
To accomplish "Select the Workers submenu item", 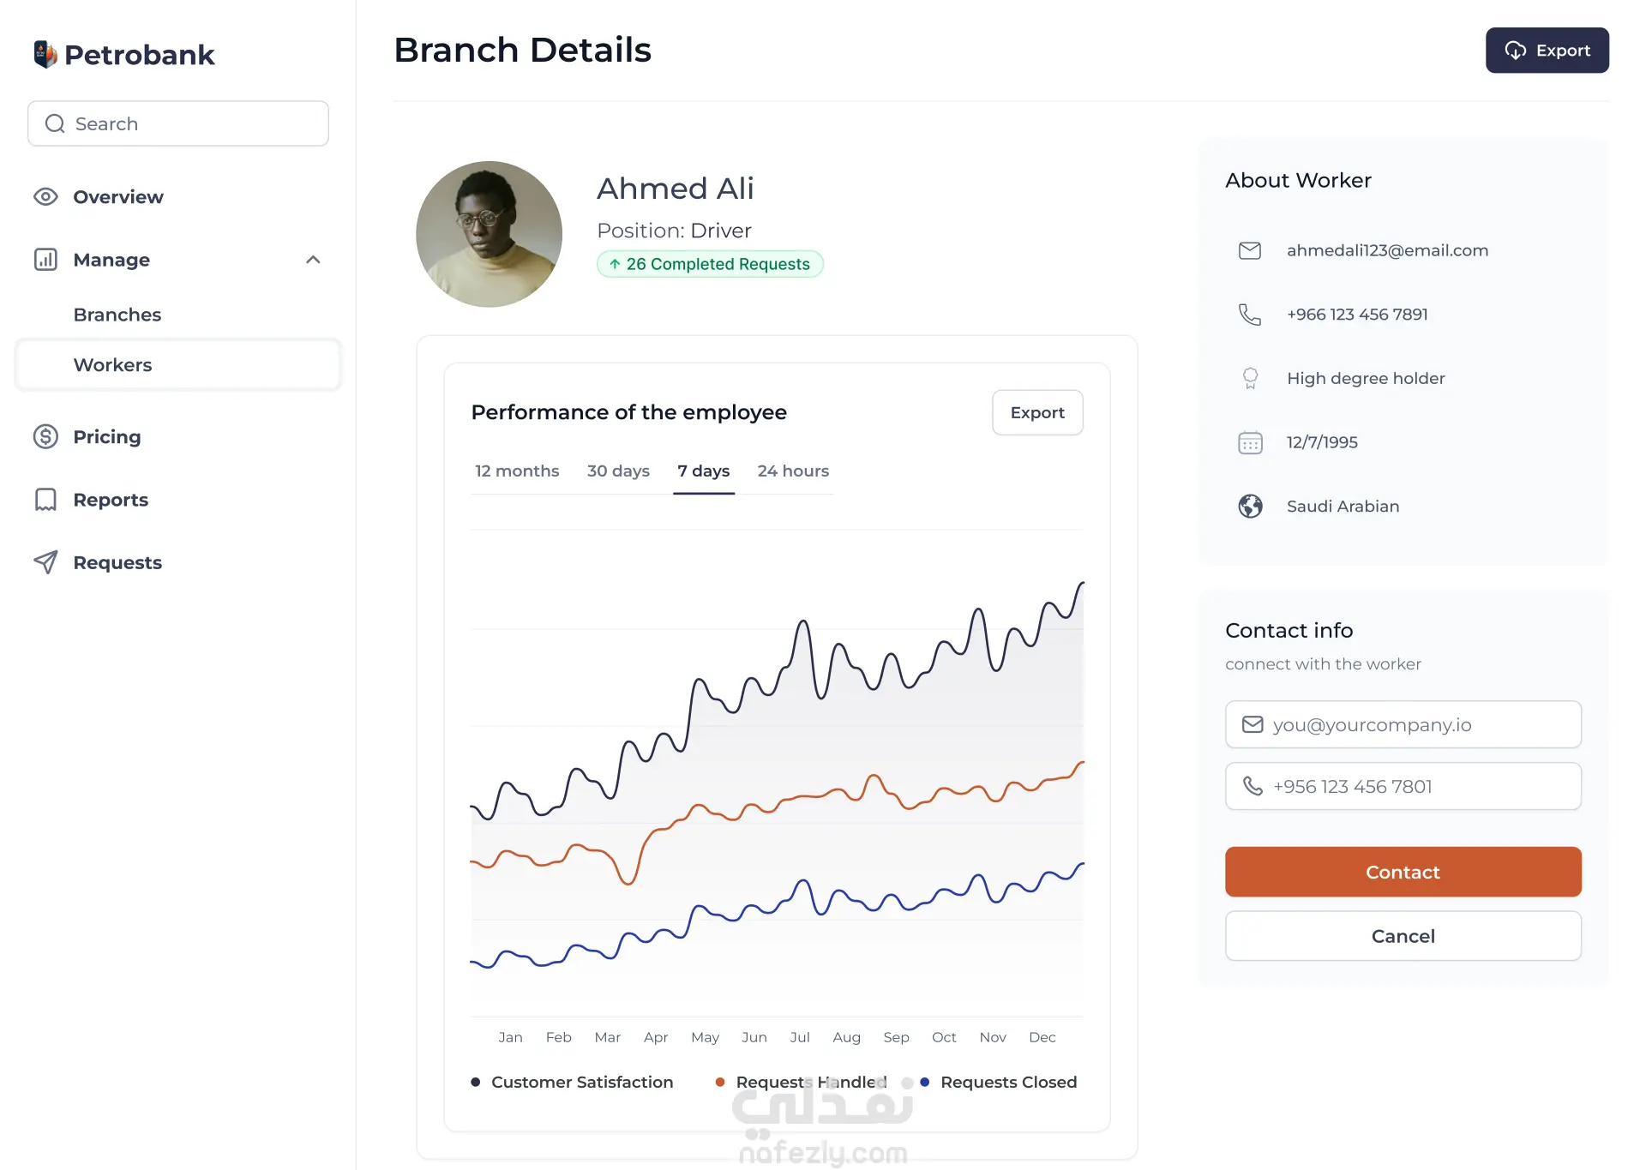I will click(112, 365).
